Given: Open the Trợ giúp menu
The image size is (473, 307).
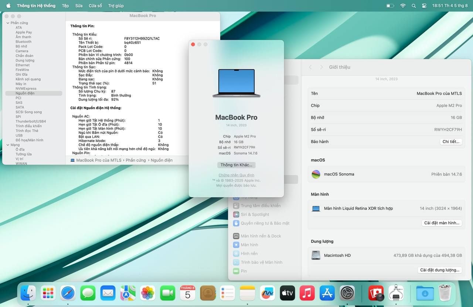Looking at the screenshot, I should coord(116,6).
